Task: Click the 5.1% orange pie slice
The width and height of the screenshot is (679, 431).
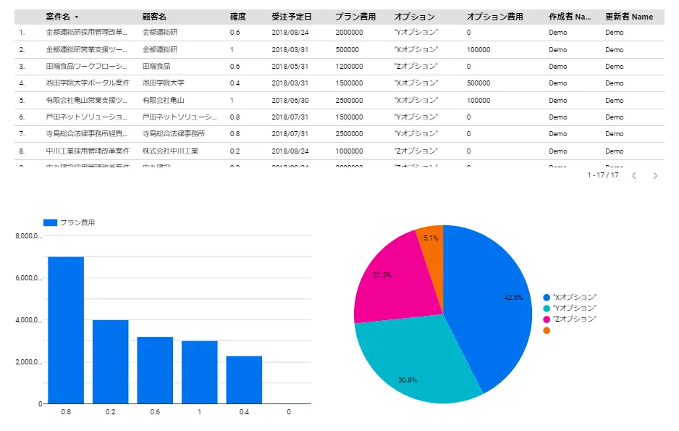Action: pyautogui.click(x=431, y=243)
